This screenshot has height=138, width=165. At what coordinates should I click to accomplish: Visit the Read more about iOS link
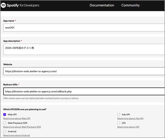[x=128, y=127]
